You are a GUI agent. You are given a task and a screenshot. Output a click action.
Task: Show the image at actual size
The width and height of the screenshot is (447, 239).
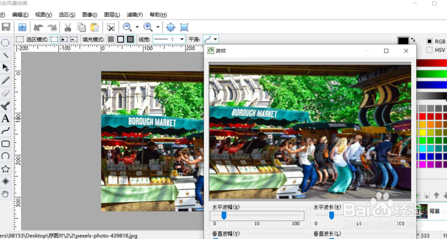tap(184, 27)
